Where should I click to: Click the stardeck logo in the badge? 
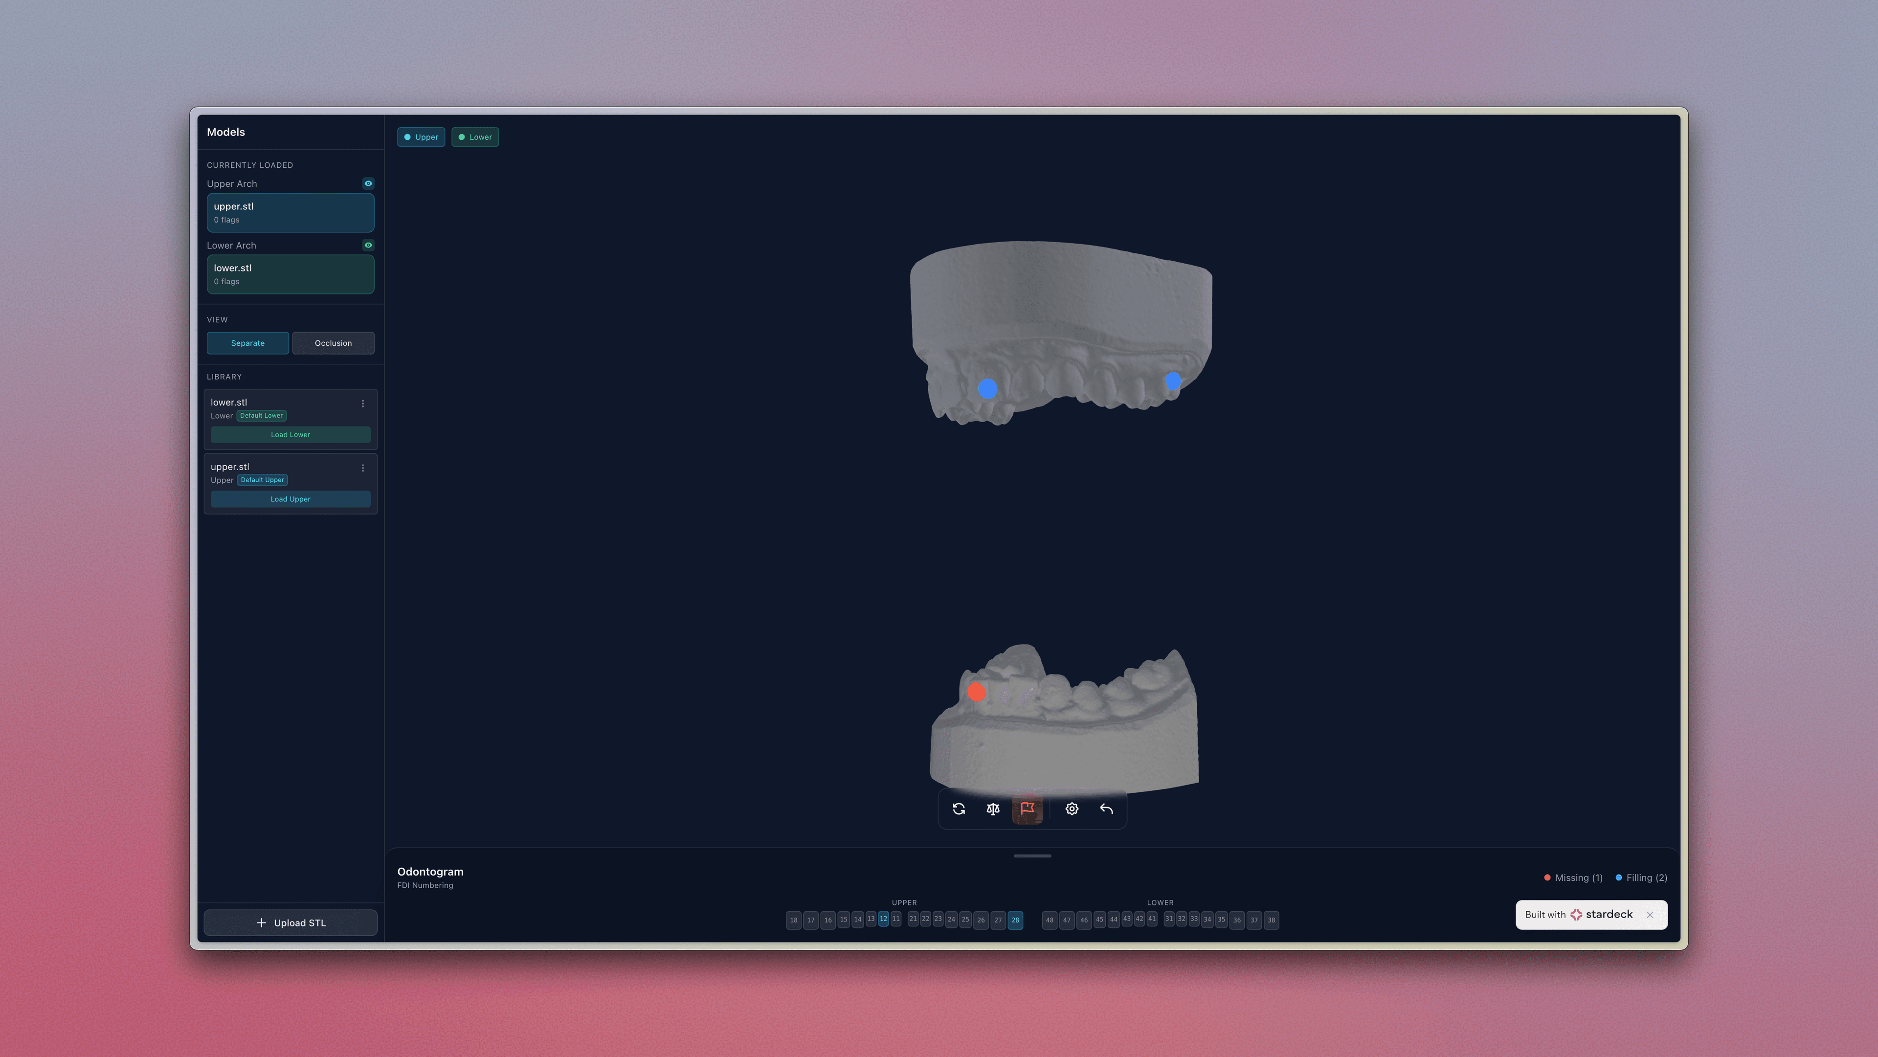click(1577, 915)
